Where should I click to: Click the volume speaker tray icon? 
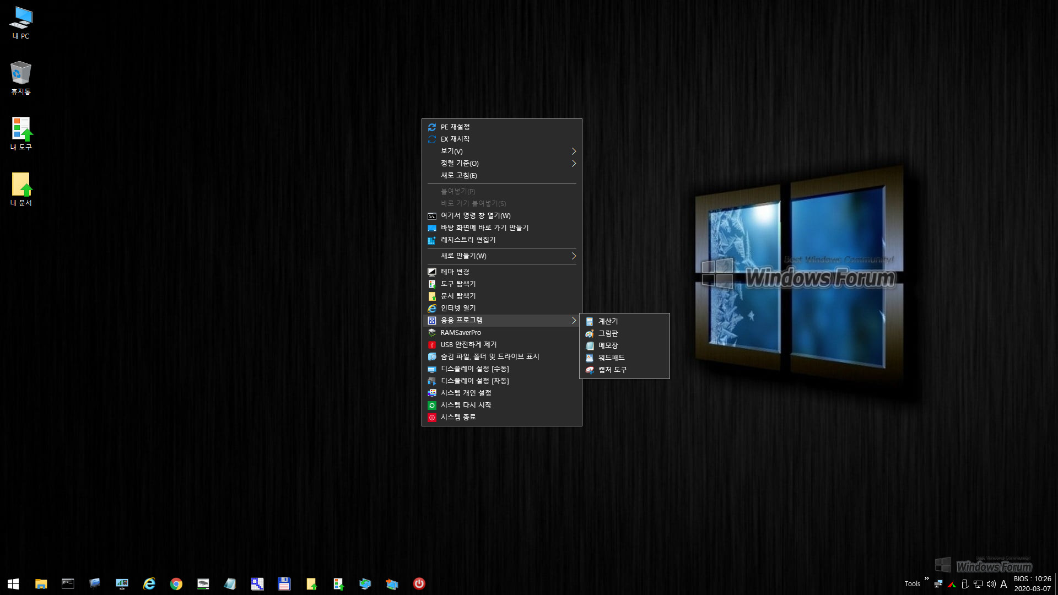coord(991,584)
